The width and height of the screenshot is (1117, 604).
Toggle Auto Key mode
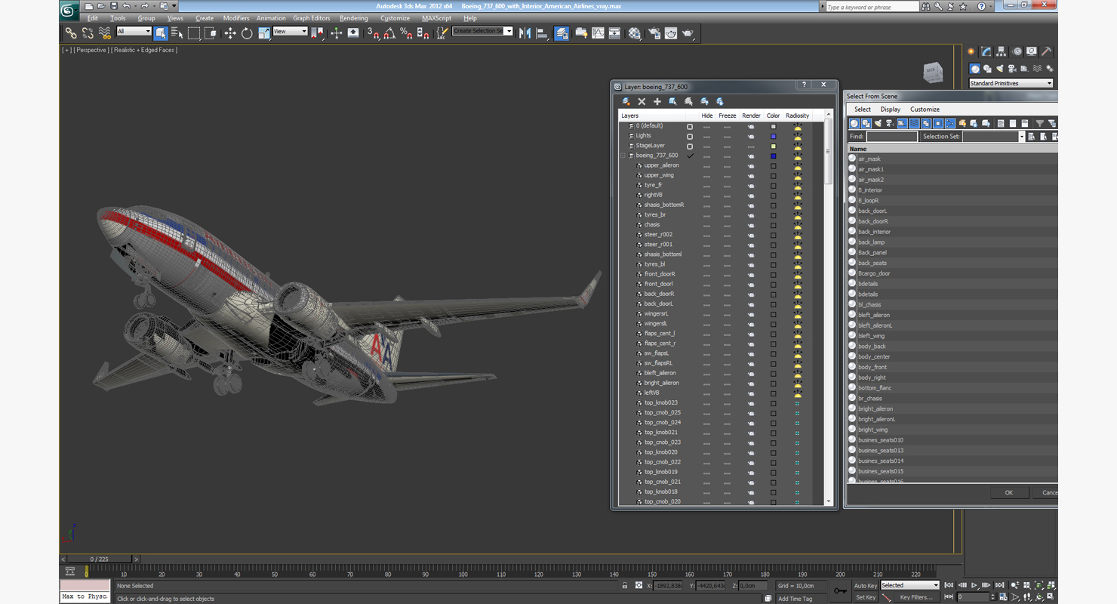click(x=866, y=585)
